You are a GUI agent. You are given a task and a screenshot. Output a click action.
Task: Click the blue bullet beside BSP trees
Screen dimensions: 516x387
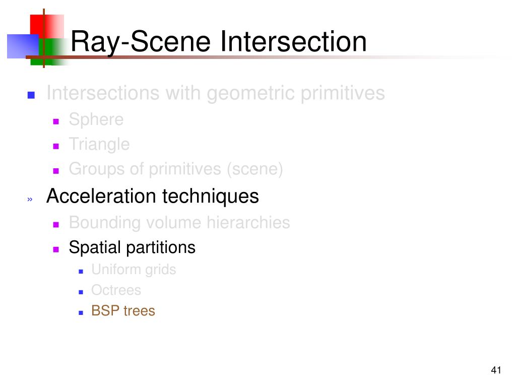[81, 313]
